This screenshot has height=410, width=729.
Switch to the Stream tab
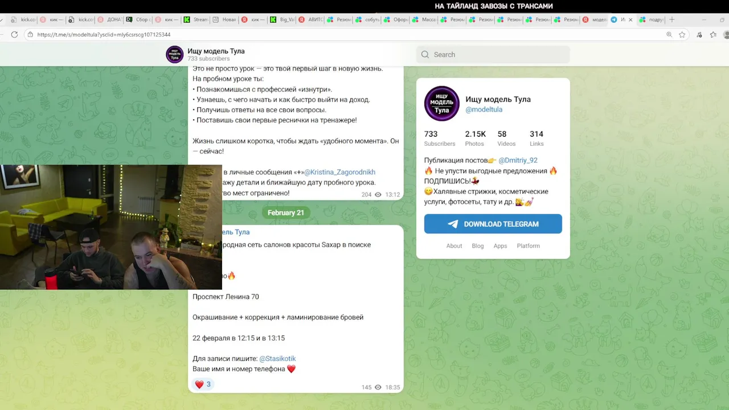[196, 19]
